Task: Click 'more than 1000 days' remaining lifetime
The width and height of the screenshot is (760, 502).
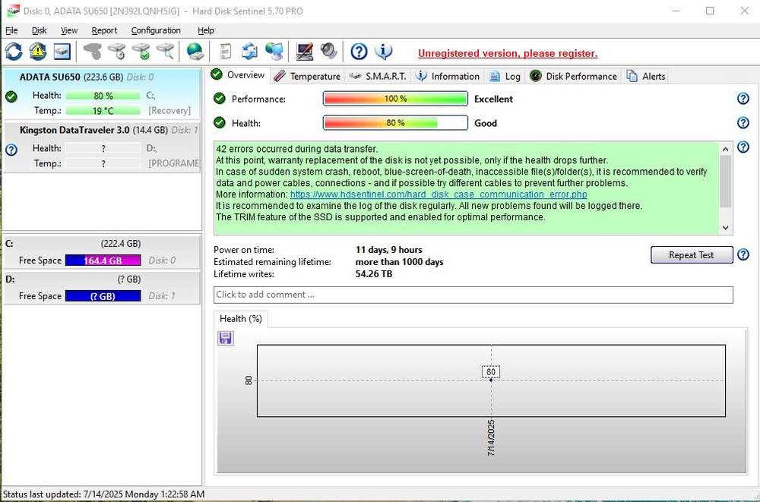Action: click(400, 262)
